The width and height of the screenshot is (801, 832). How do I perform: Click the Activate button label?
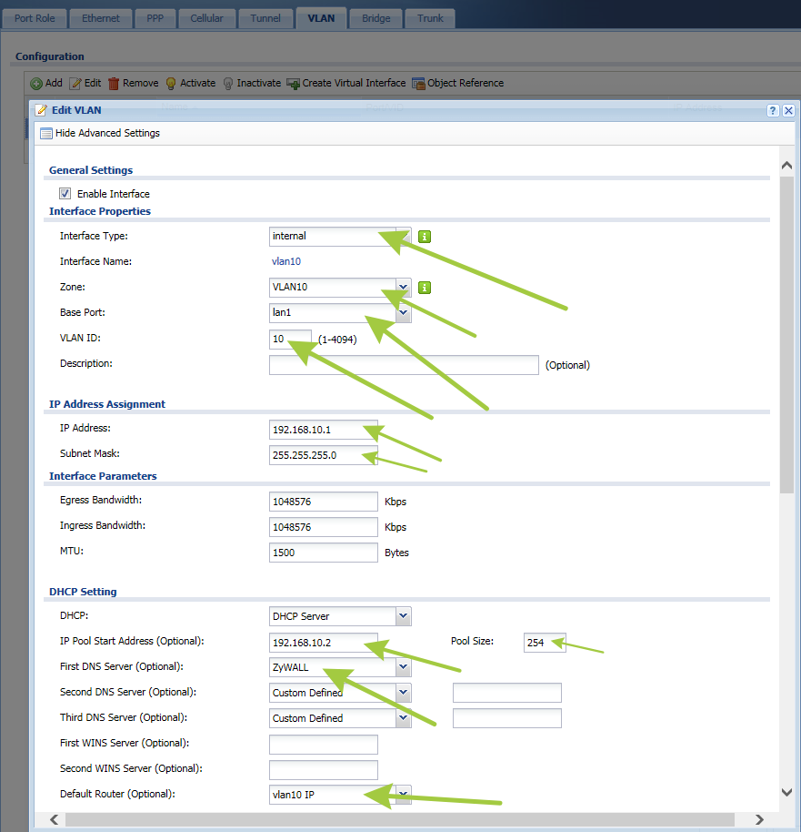pos(197,84)
